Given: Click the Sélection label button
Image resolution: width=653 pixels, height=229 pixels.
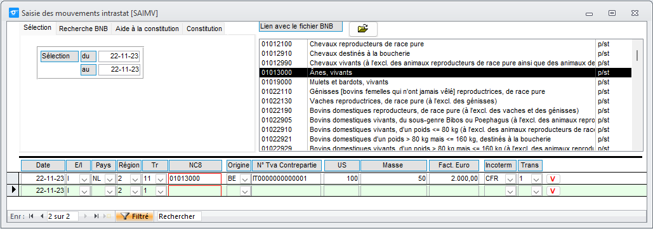Looking at the screenshot, I should [x=60, y=56].
